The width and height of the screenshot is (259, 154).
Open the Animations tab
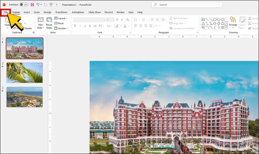point(78,12)
